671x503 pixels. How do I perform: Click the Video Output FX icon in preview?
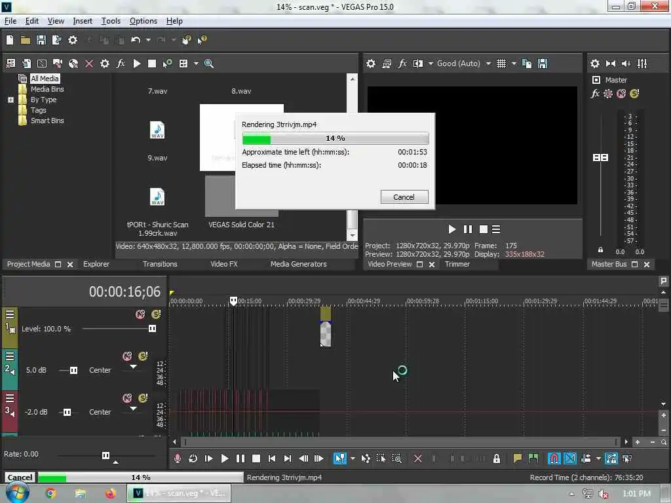402,64
